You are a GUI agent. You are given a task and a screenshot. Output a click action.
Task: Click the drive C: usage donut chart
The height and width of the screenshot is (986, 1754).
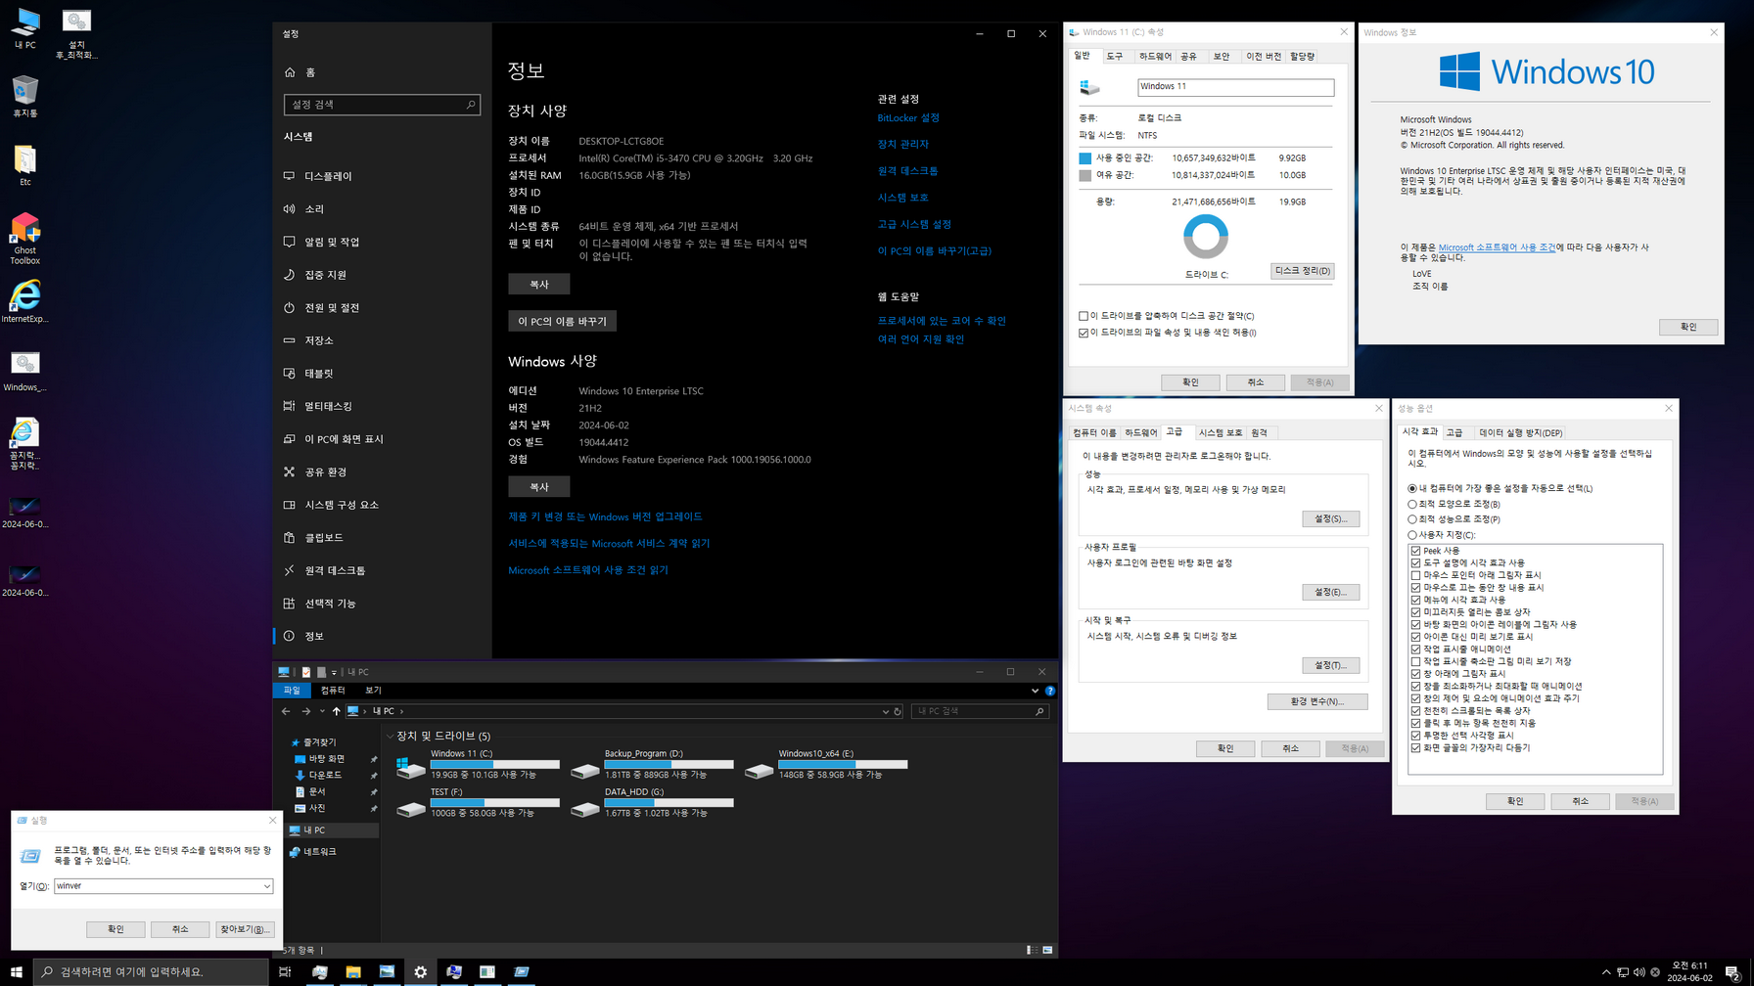1205,236
